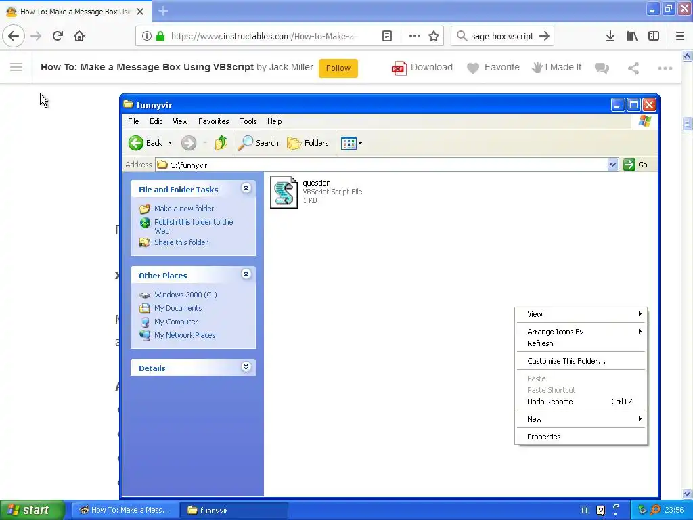Switch to Firefox taskbar button
This screenshot has width=693, height=520.
click(x=125, y=511)
